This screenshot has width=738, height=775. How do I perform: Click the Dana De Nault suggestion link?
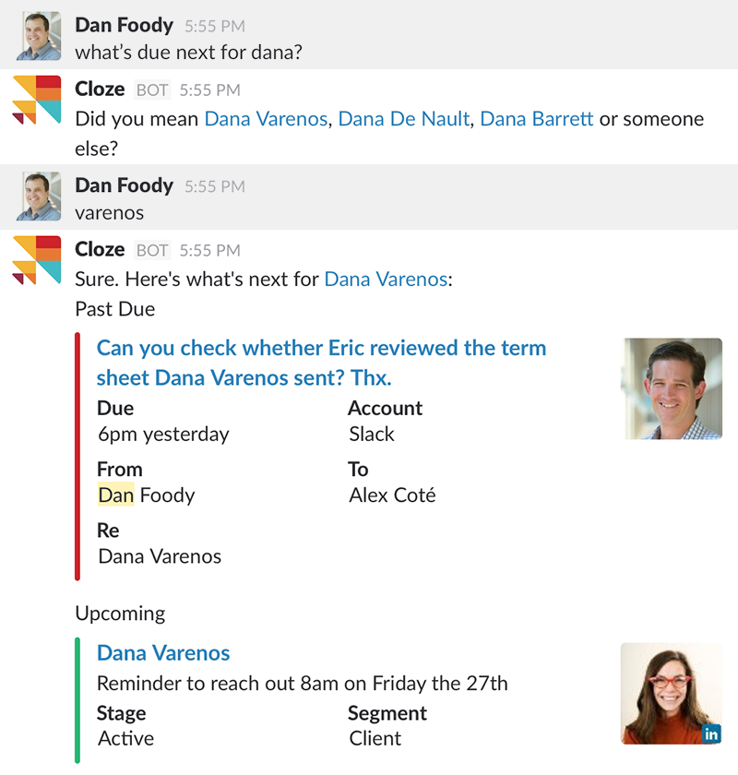(x=403, y=119)
